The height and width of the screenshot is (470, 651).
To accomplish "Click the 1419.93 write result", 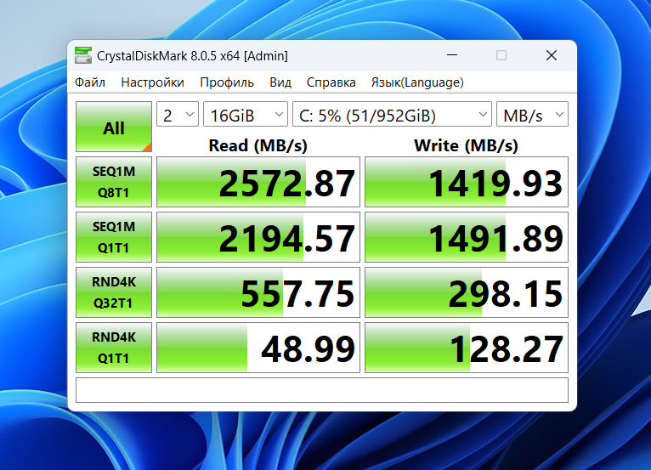I will tap(467, 182).
